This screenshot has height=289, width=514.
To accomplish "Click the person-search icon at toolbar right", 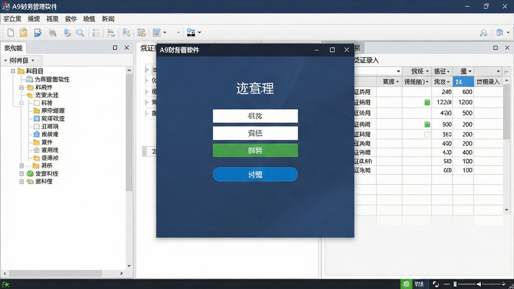I will coord(483,33).
